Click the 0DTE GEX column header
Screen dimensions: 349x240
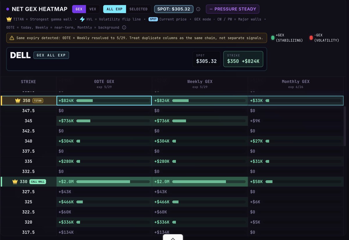pos(104,84)
